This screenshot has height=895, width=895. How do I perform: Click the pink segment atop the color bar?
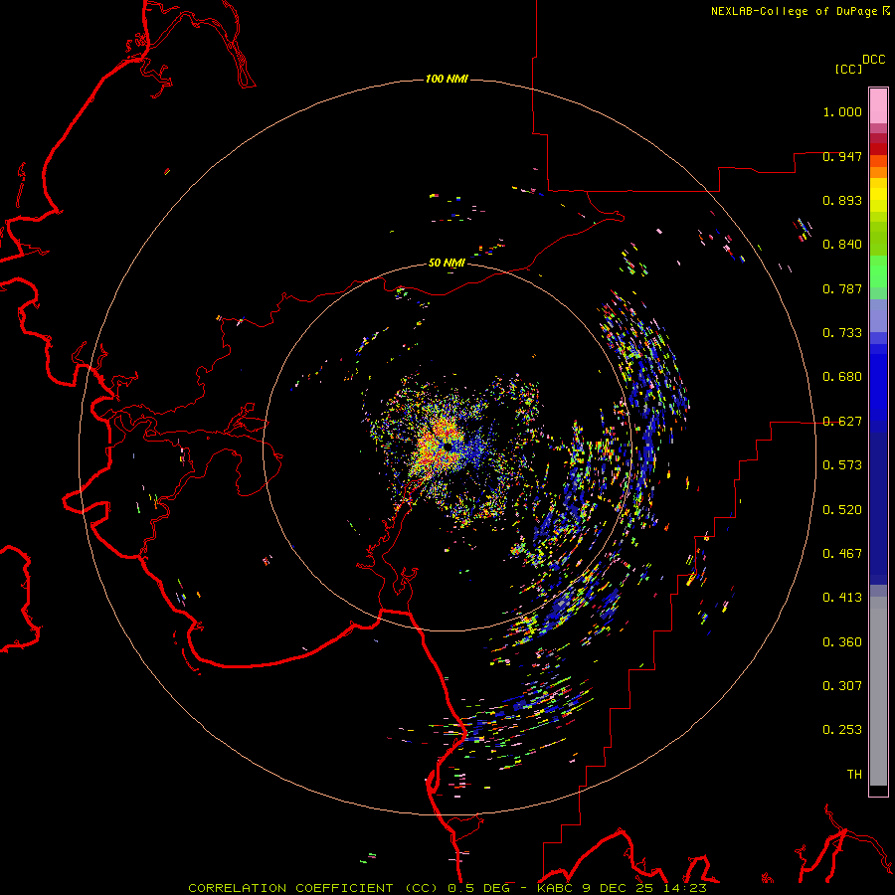[x=878, y=106]
